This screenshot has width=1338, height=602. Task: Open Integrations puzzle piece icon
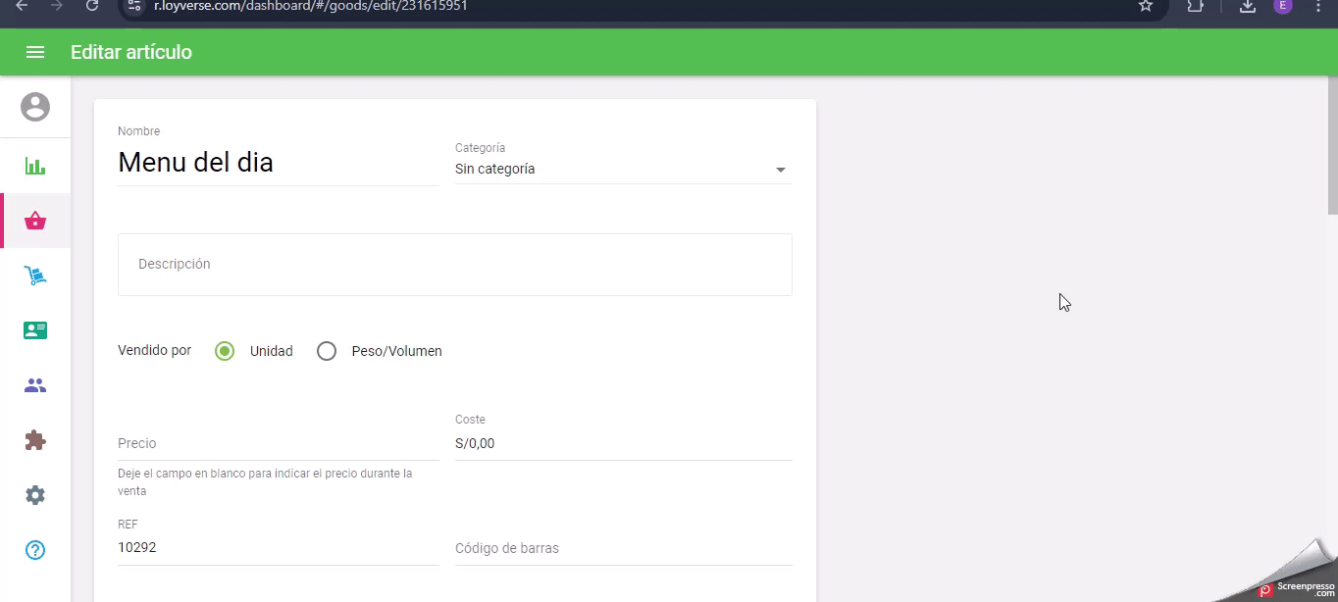[x=35, y=440]
